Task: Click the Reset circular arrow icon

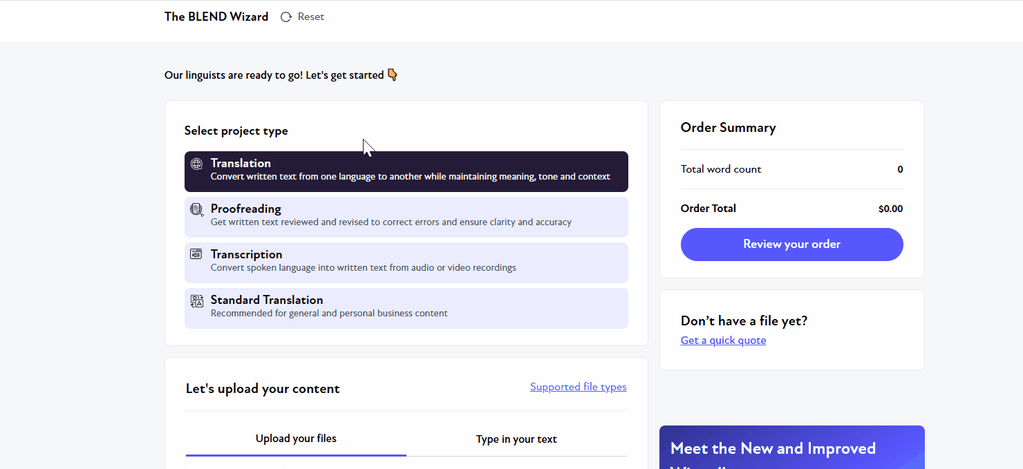Action: click(x=286, y=17)
